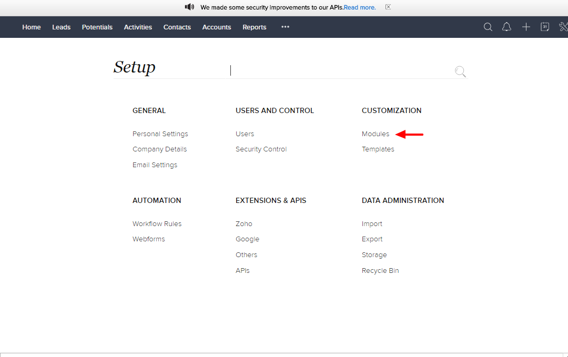Click the plus icon to create new record
568x357 pixels.
[526, 27]
